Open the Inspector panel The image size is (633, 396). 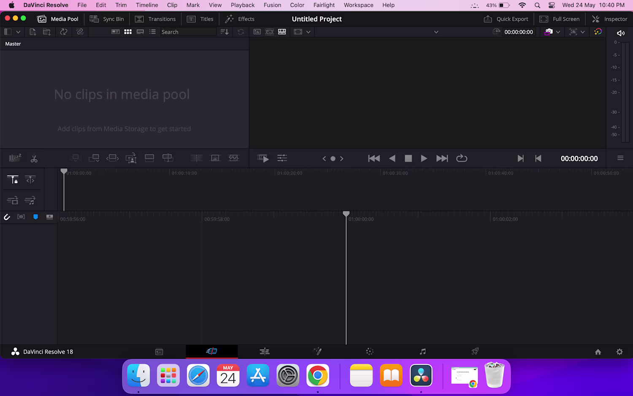(610, 19)
